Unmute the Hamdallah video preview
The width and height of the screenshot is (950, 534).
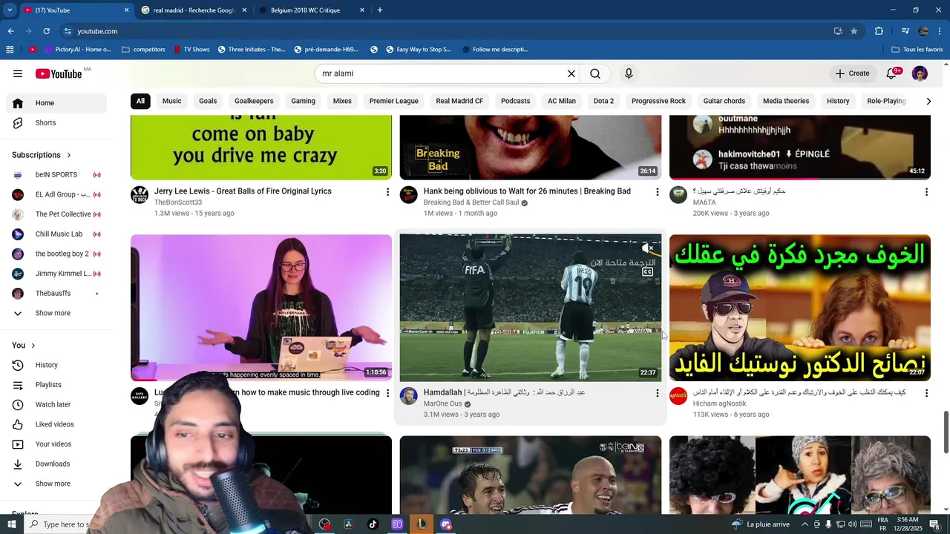coord(648,248)
